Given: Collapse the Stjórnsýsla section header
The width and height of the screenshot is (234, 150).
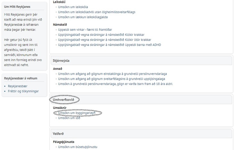Looking at the screenshot, I should click(x=141, y=61).
